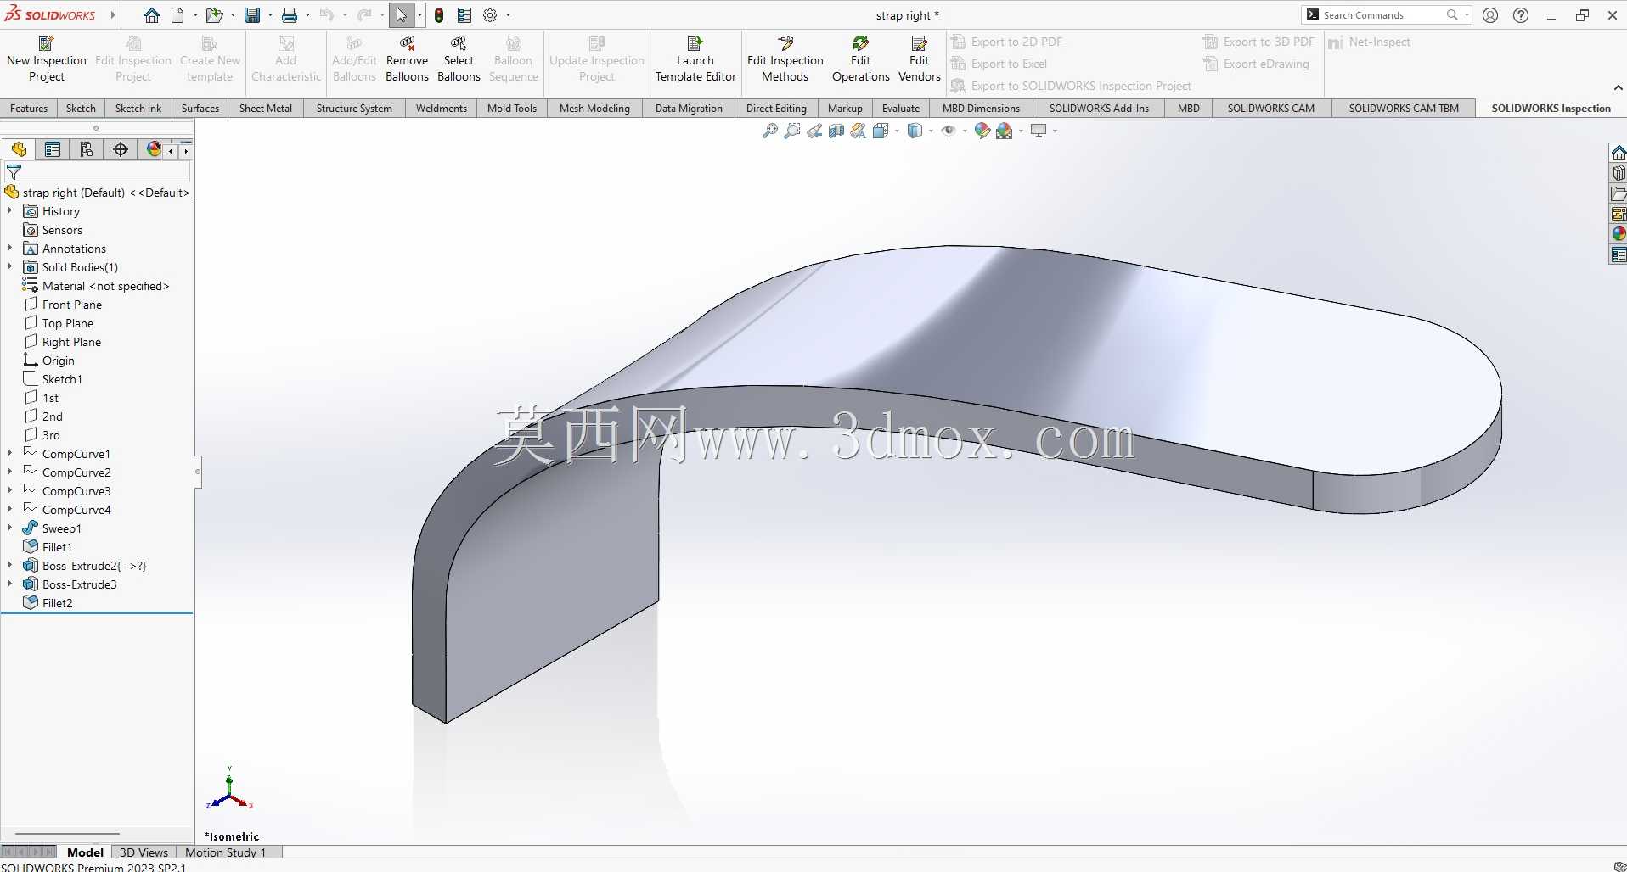The width and height of the screenshot is (1627, 872).
Task: Click View Settings monitor icon
Action: (1038, 131)
